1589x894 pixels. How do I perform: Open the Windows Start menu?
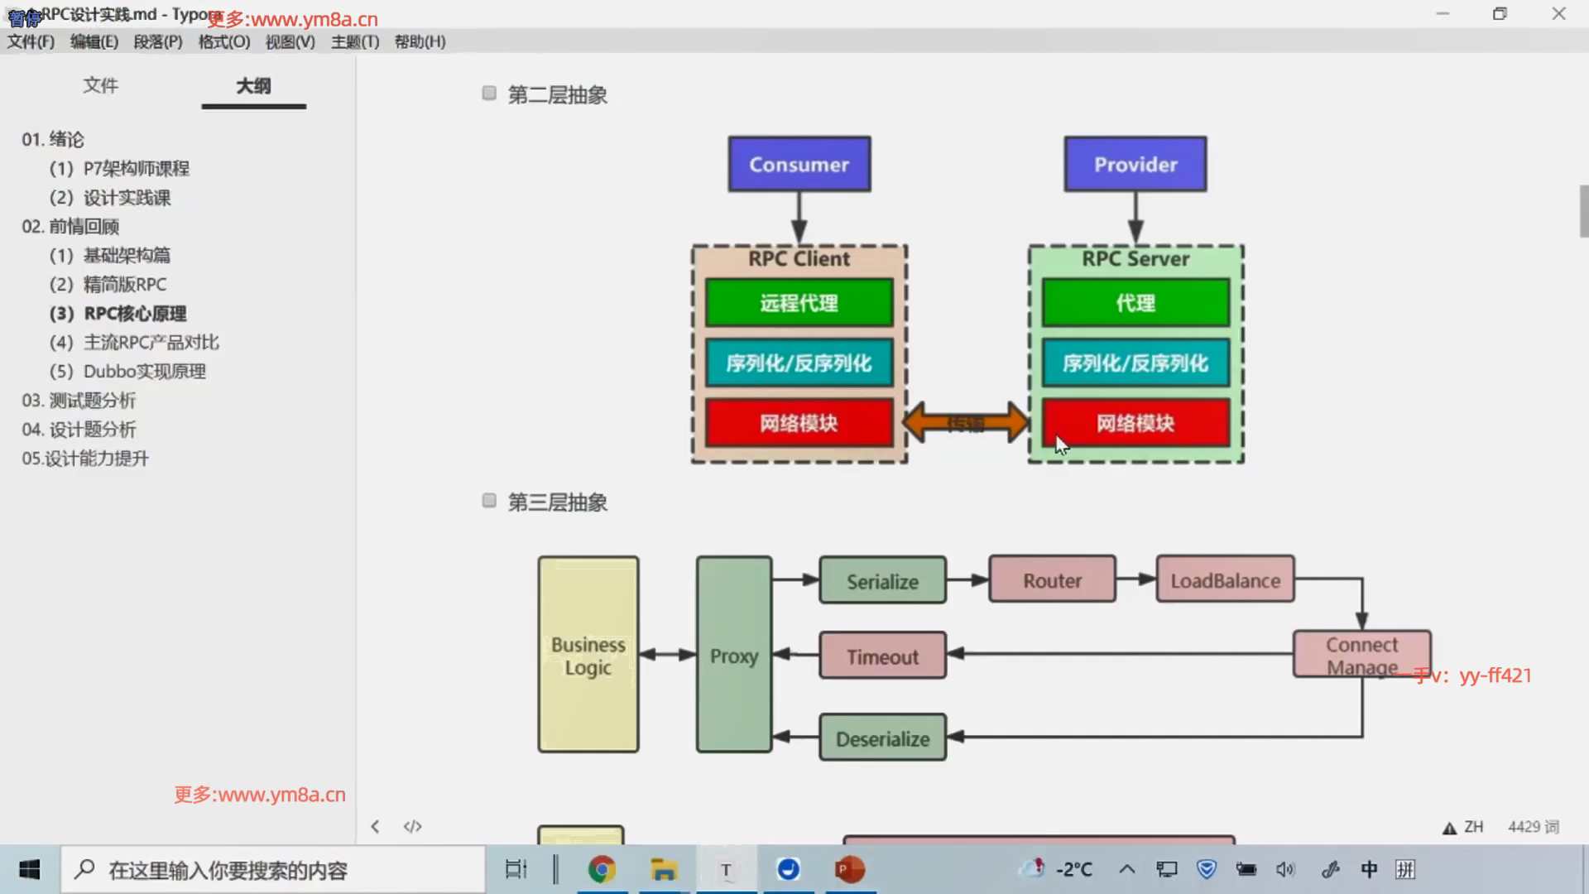pyautogui.click(x=30, y=869)
